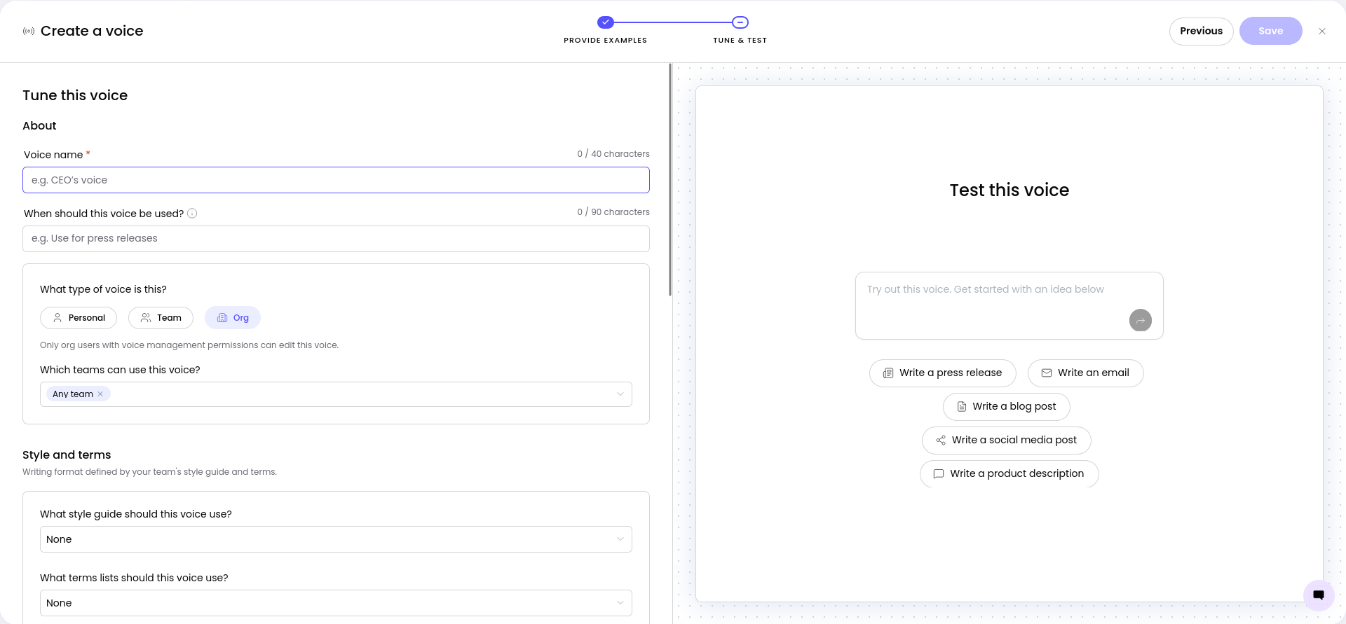Screen dimensions: 1346x624
Task: Click the info icon beside voice usage question
Action: (x=192, y=214)
